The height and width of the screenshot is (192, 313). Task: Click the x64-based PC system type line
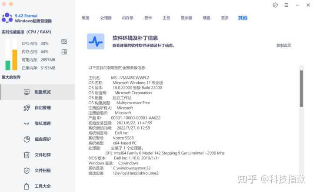[125, 143]
